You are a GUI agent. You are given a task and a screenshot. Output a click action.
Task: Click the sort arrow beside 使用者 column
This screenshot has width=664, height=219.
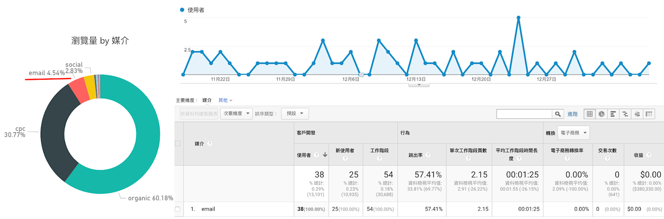point(325,155)
